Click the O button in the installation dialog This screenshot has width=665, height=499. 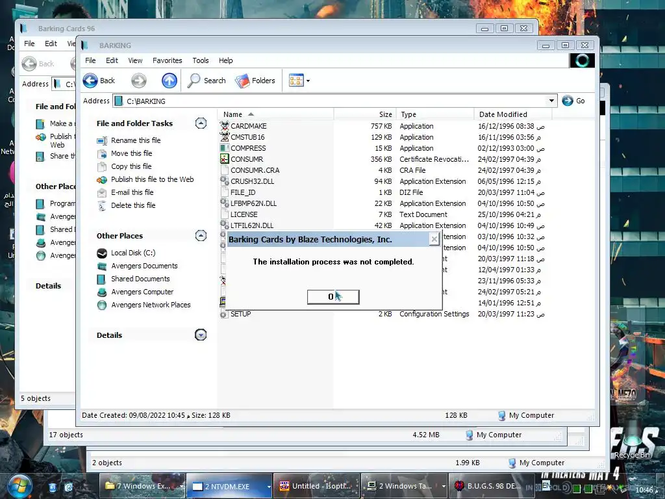pos(333,296)
